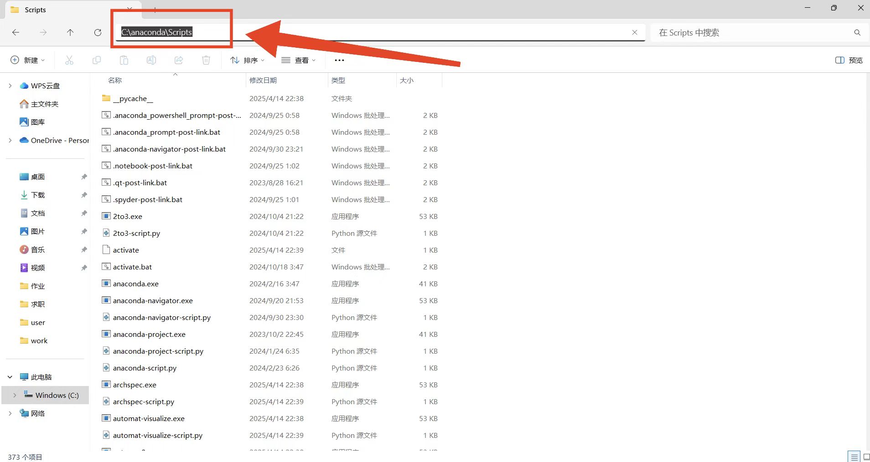Click the Delete trash icon
The width and height of the screenshot is (870, 462).
tap(206, 60)
